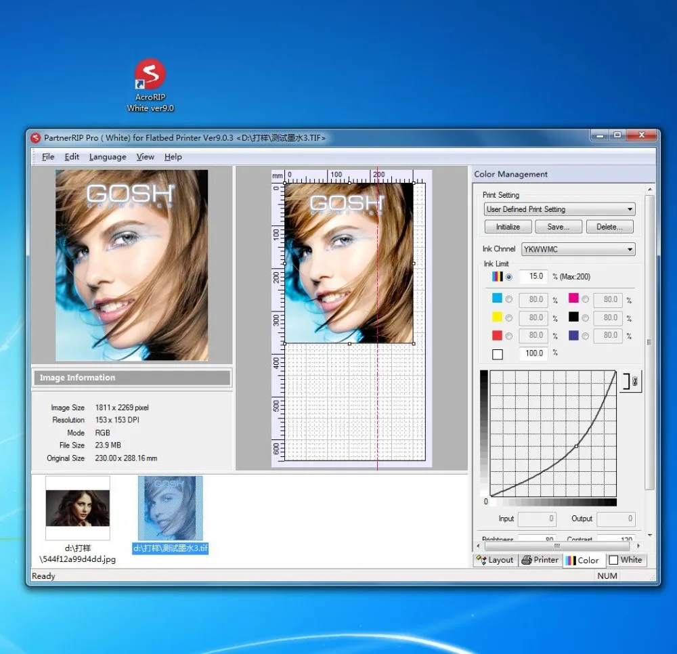Click the cyan ink color swatch
This screenshot has height=654, width=677.
497,298
